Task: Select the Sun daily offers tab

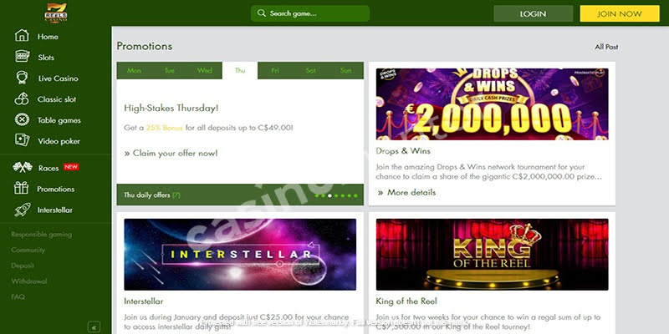Action: pyautogui.click(x=346, y=71)
